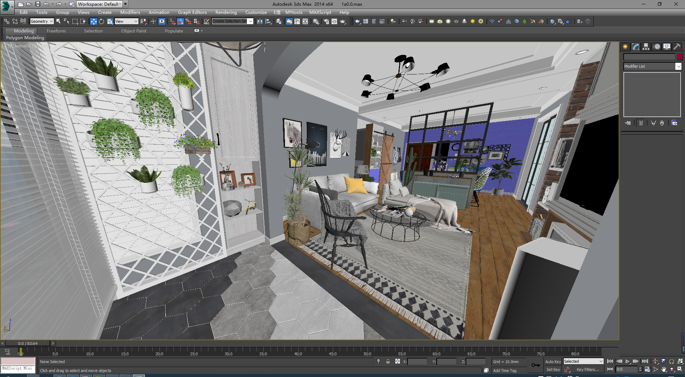
Task: Open the Motion command panel tab
Action: (657, 47)
